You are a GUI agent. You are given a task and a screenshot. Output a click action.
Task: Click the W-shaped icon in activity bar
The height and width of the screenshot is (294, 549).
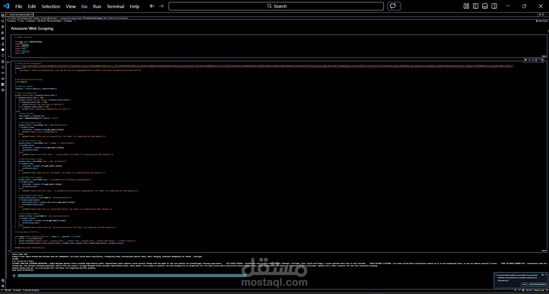point(3,73)
